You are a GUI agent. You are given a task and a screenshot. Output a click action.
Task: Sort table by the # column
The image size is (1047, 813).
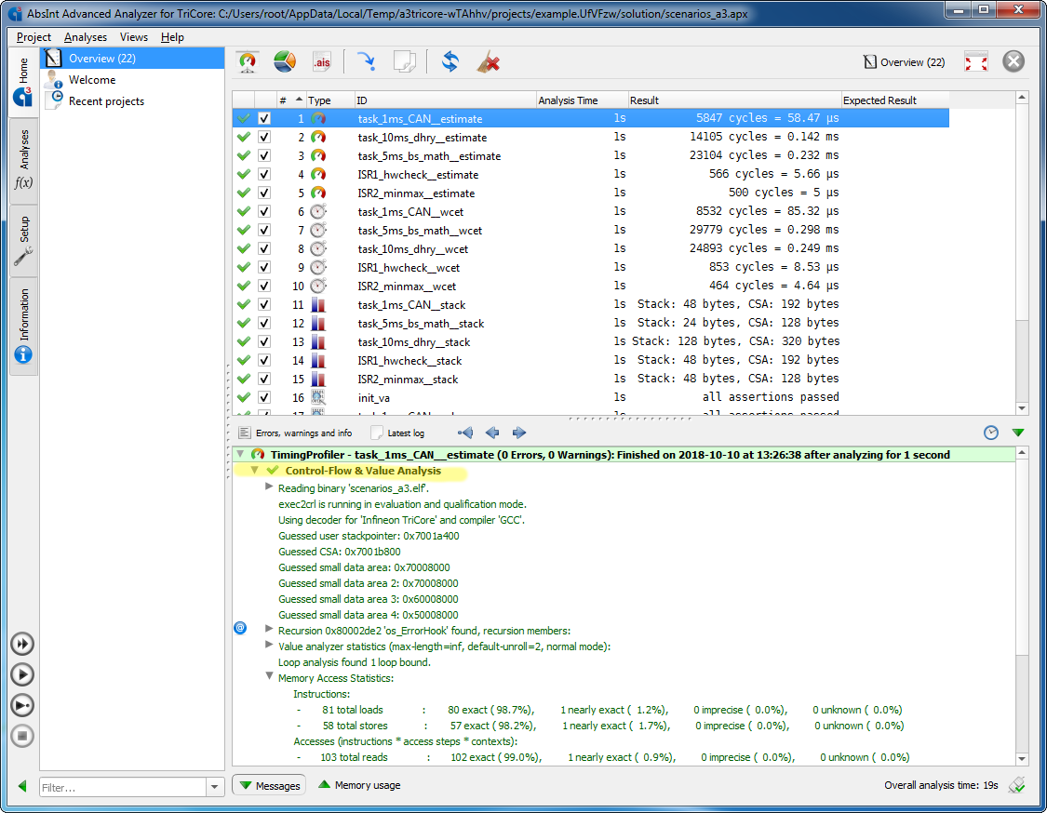[289, 100]
